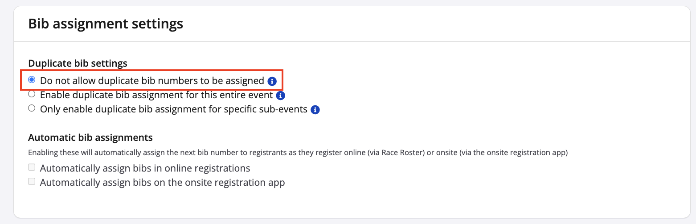Click the "Bib assignment settings" panel heading
This screenshot has width=696, height=224.
pos(106,24)
